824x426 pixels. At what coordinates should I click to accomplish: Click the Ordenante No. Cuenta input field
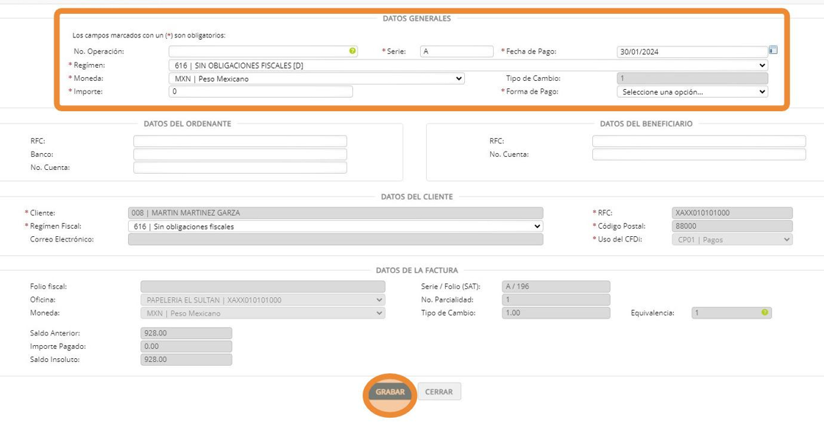tap(240, 168)
